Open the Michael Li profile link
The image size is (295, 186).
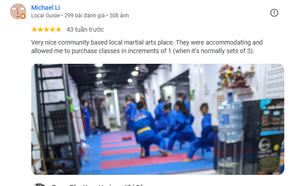(x=46, y=8)
